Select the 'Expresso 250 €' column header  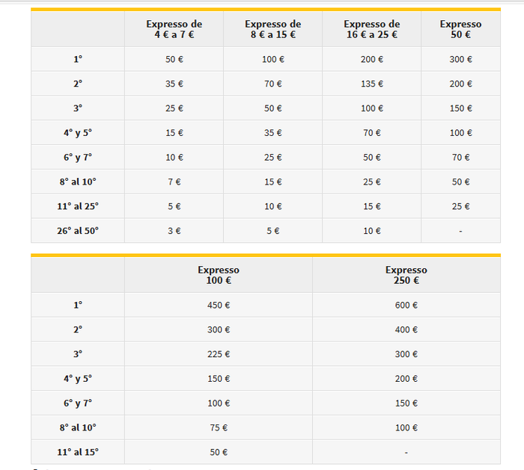(x=406, y=275)
